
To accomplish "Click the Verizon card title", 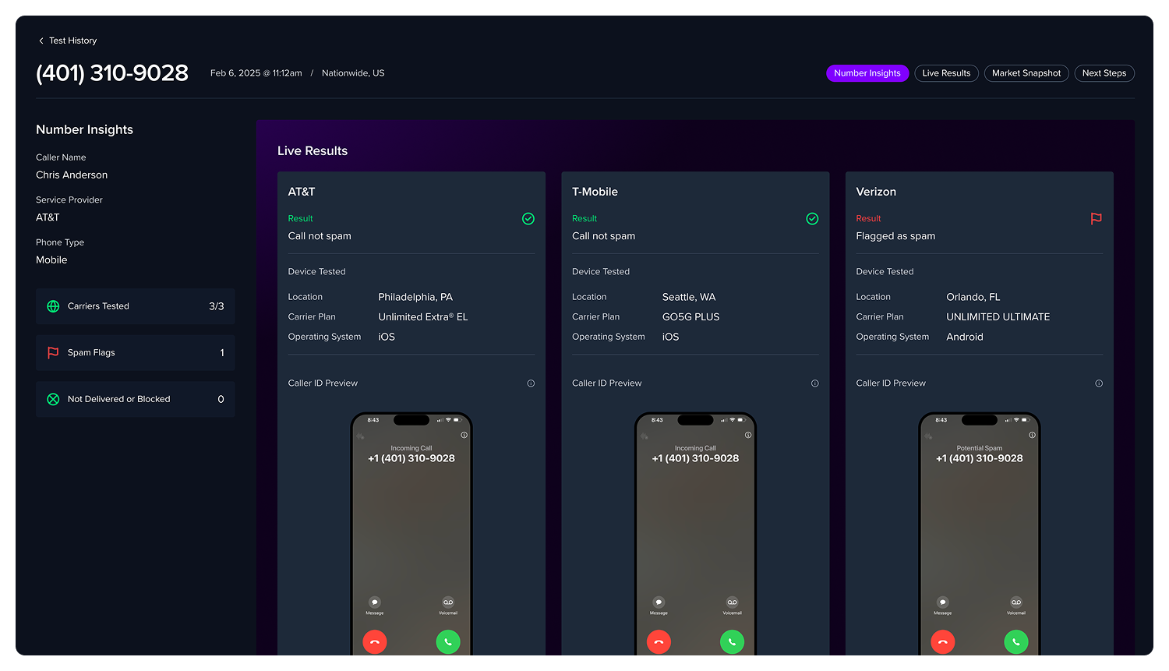I will 876,192.
